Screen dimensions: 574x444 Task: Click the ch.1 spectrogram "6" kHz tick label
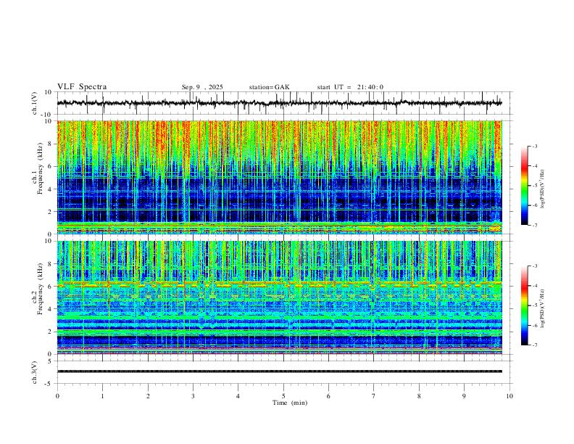[x=51, y=166]
